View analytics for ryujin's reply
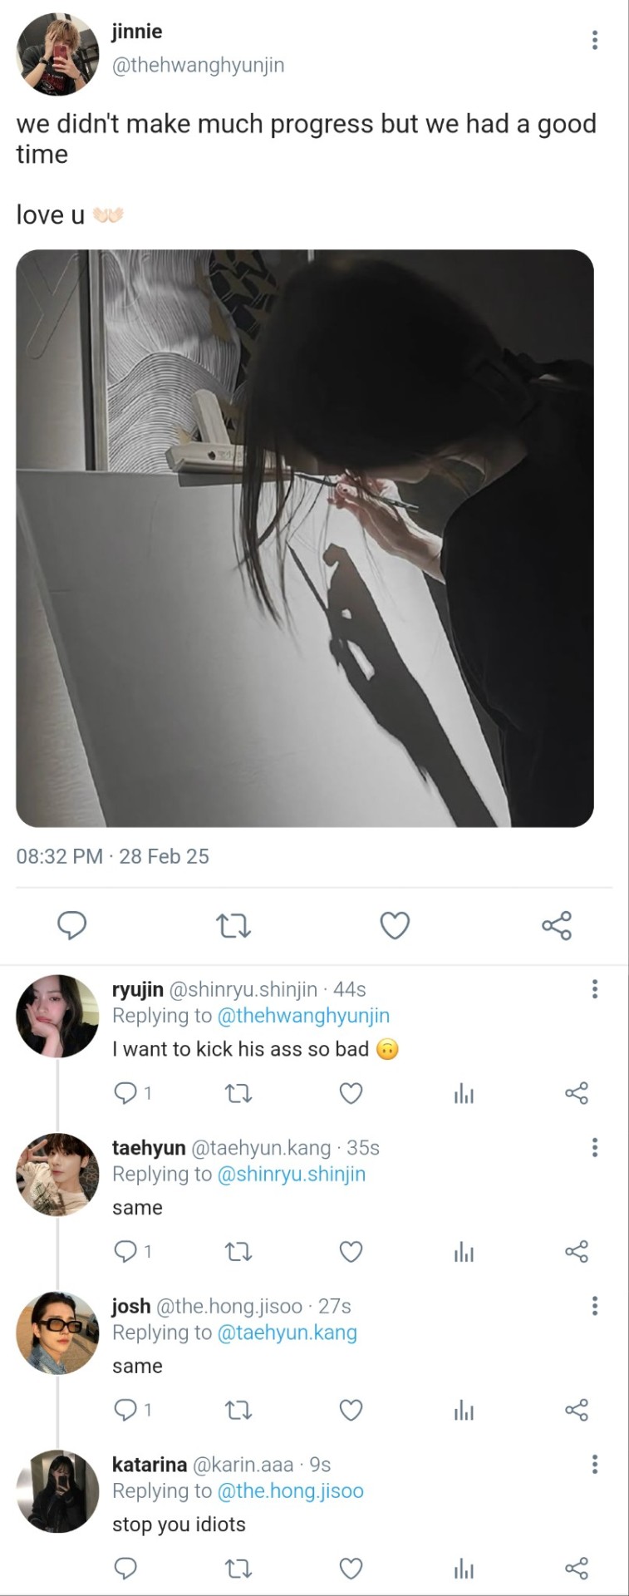 [x=464, y=1093]
